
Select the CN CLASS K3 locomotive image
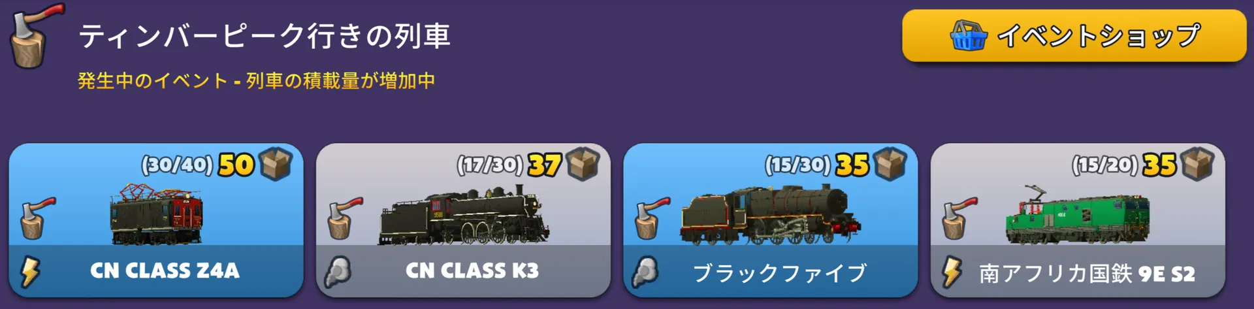point(464,216)
